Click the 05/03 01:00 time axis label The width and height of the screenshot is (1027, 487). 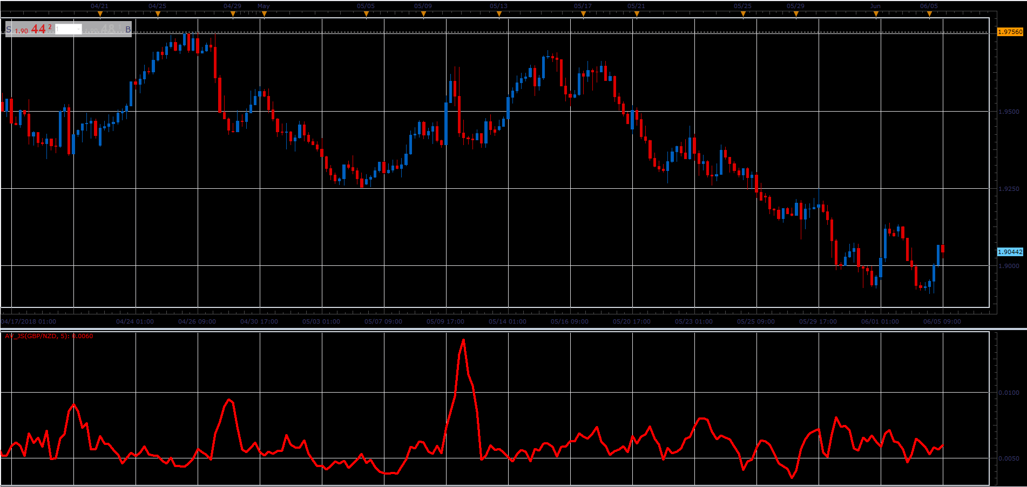click(321, 321)
